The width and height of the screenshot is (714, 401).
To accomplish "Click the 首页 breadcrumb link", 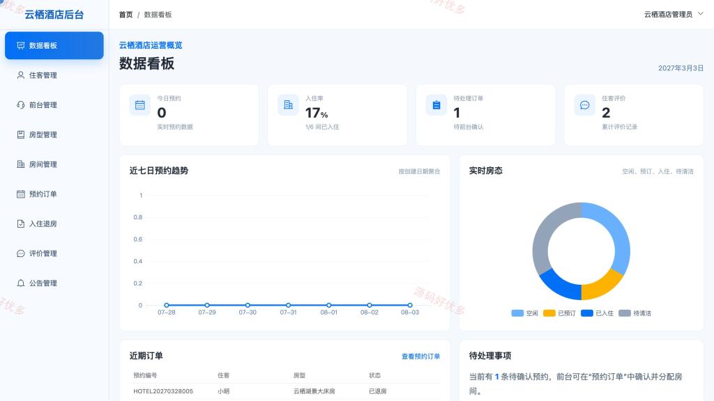I will (126, 15).
